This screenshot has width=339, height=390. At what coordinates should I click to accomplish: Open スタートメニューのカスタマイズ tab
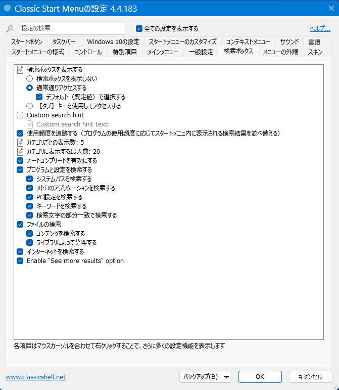pyautogui.click(x=182, y=42)
